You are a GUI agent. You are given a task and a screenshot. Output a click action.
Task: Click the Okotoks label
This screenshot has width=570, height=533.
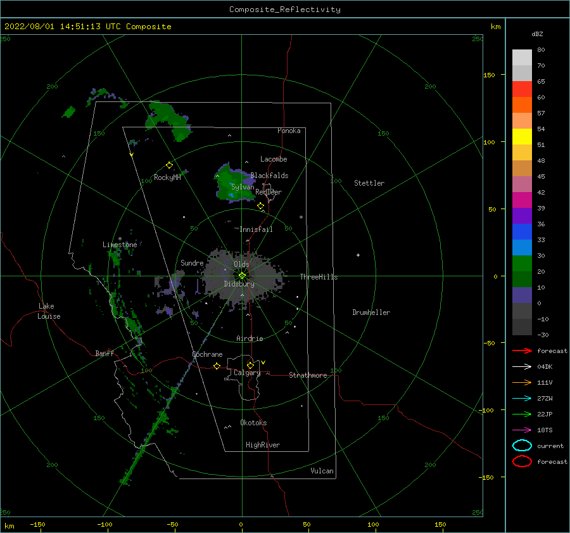(253, 423)
